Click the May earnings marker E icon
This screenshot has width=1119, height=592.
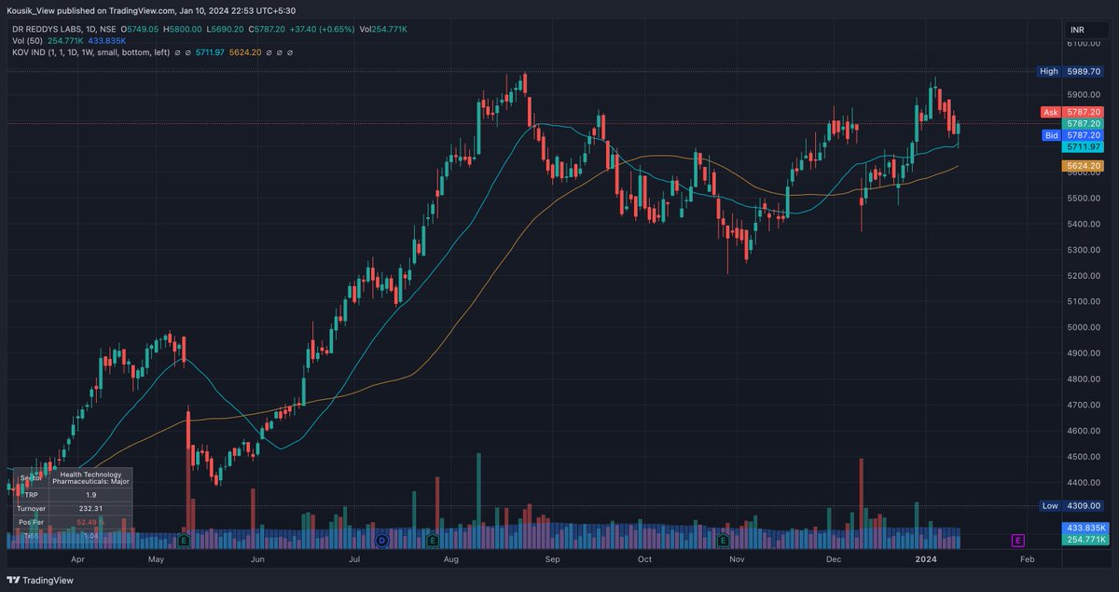tap(184, 540)
